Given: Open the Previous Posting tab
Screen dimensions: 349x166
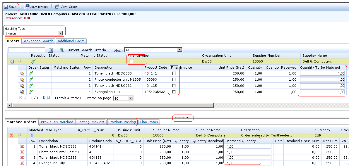Looking at the screenshot, I should point(122,122).
